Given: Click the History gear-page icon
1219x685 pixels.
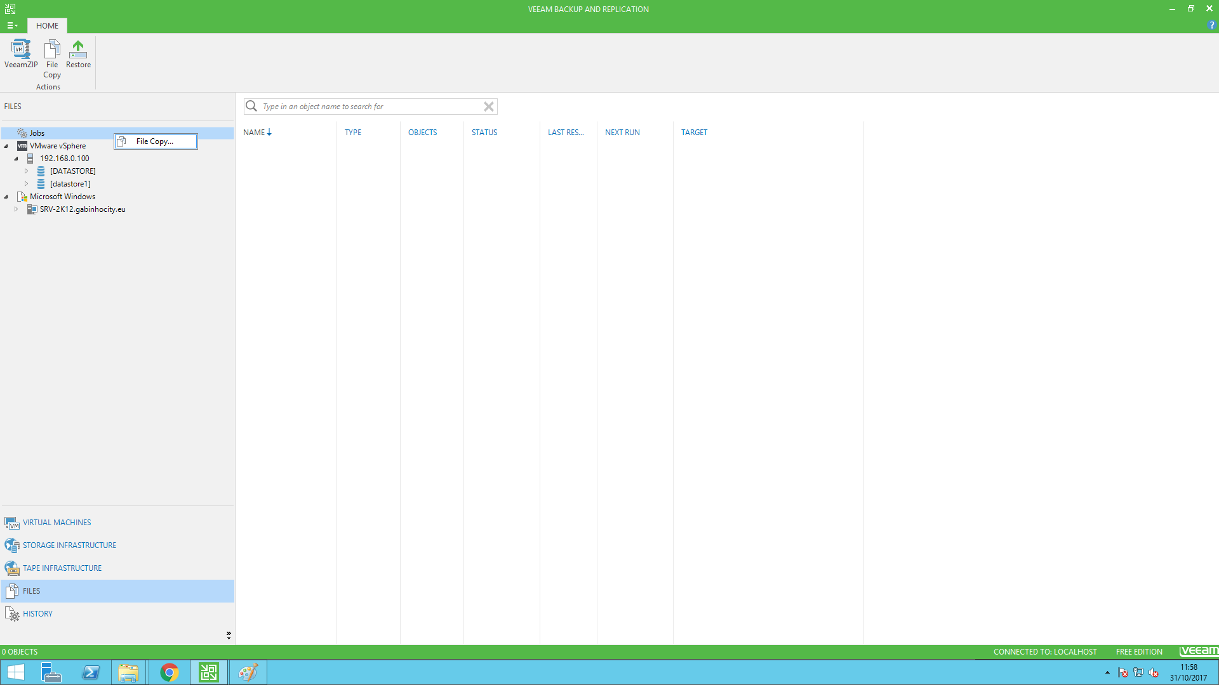Looking at the screenshot, I should coord(12,614).
